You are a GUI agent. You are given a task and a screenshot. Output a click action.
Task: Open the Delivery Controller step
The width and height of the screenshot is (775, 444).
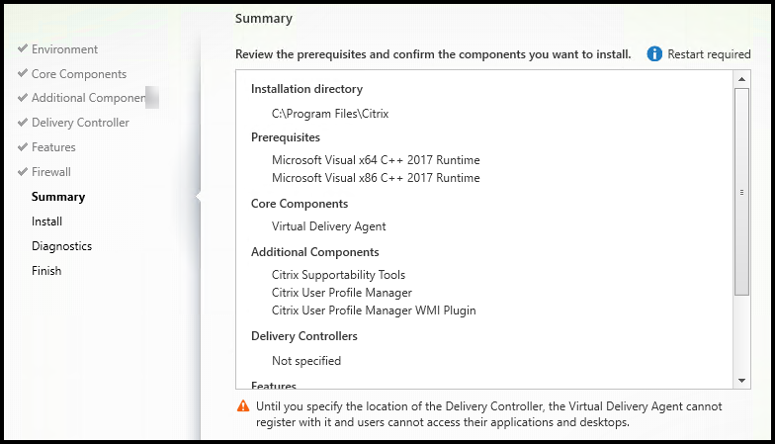point(80,123)
